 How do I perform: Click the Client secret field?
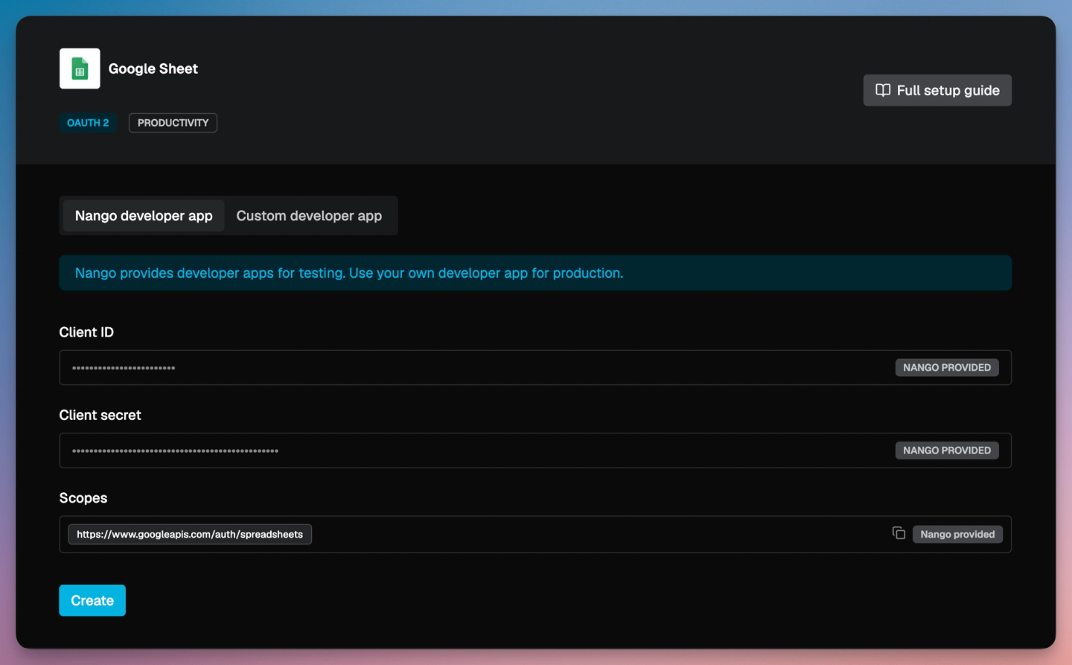point(535,451)
